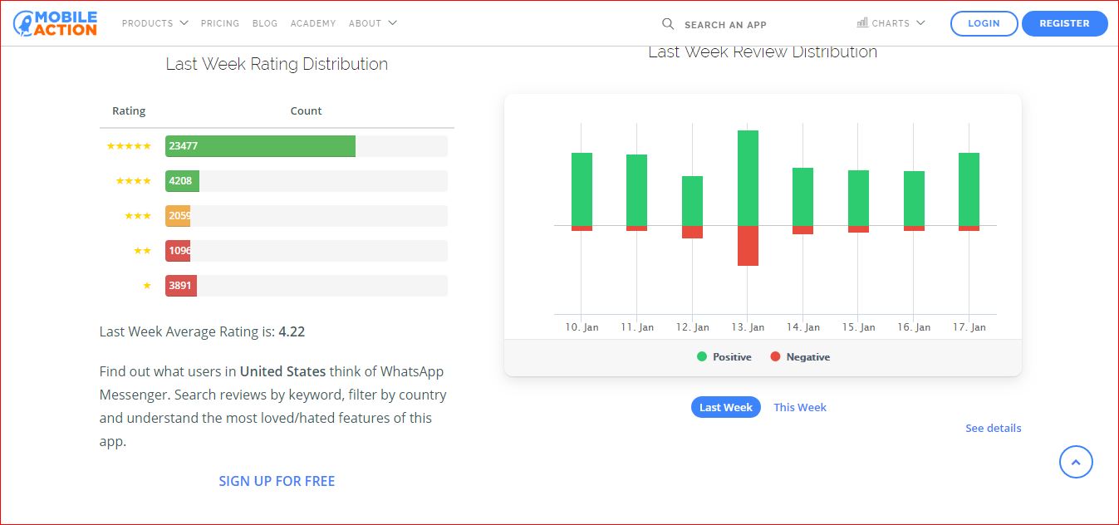Click the four-star rating row stars

pos(134,181)
